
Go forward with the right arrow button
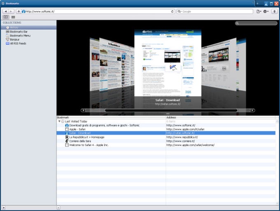(x=11, y=12)
